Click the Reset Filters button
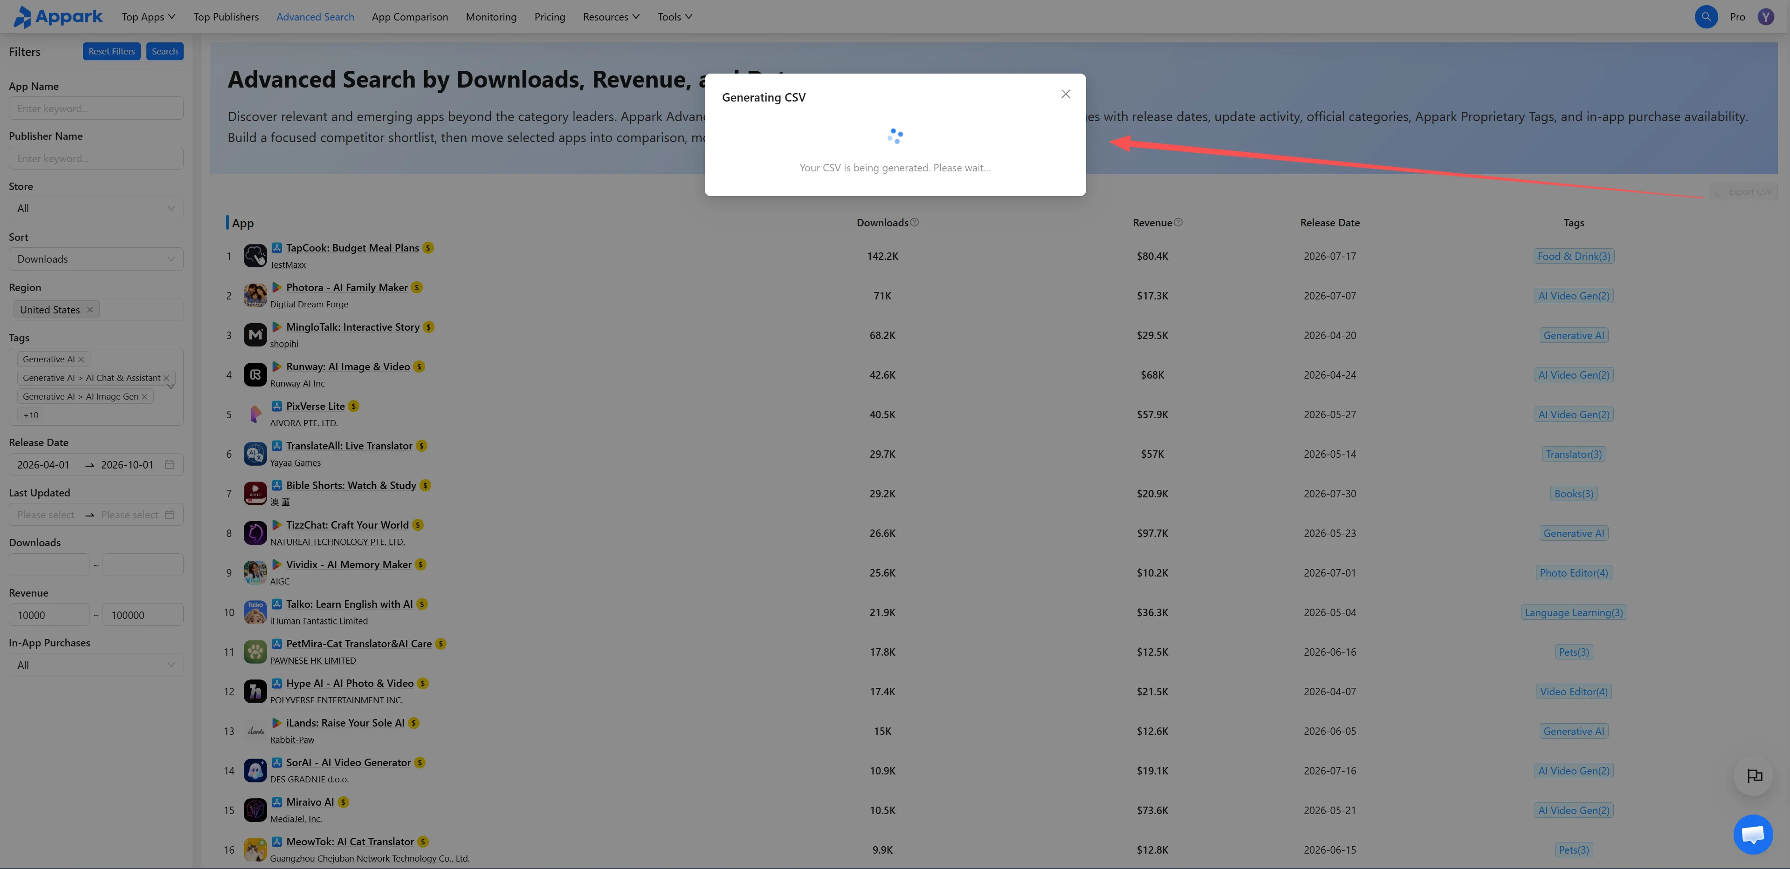 coord(111,51)
